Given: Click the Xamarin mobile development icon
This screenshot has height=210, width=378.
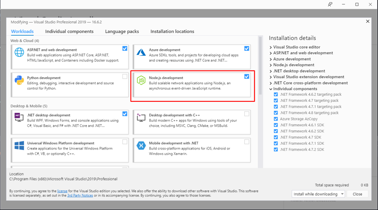Looking at the screenshot, I should point(141,145).
